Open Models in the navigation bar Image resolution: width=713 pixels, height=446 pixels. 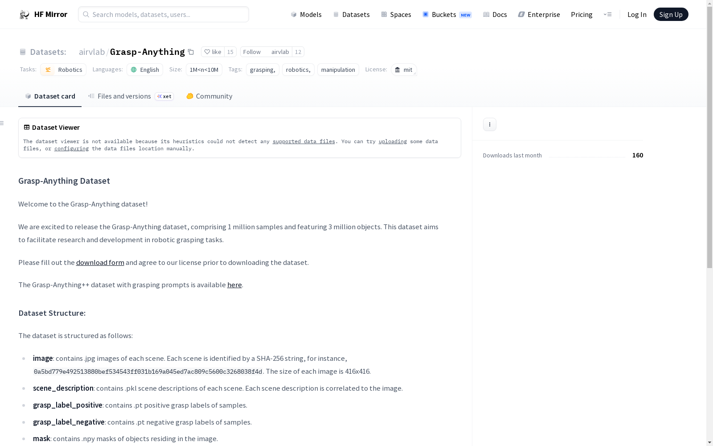point(306,14)
